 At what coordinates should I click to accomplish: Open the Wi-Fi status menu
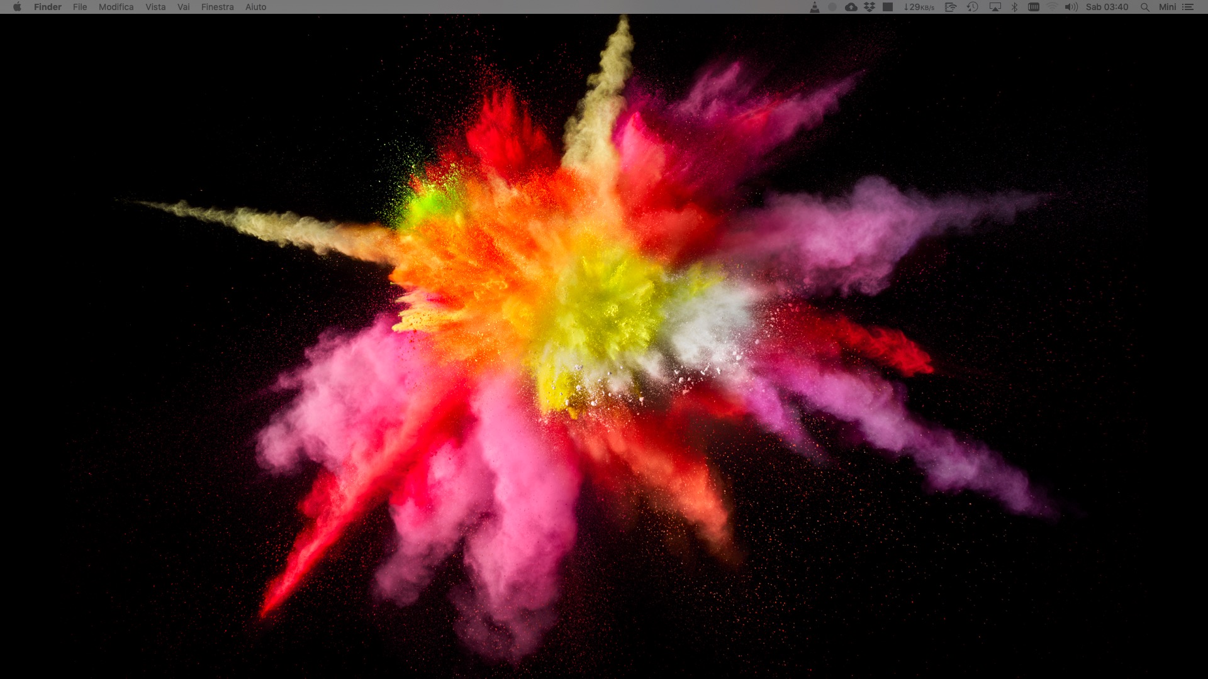click(1052, 7)
